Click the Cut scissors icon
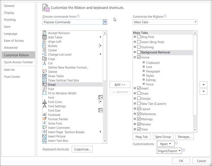The width and height of the screenshot is (212, 166). click(x=45, y=63)
